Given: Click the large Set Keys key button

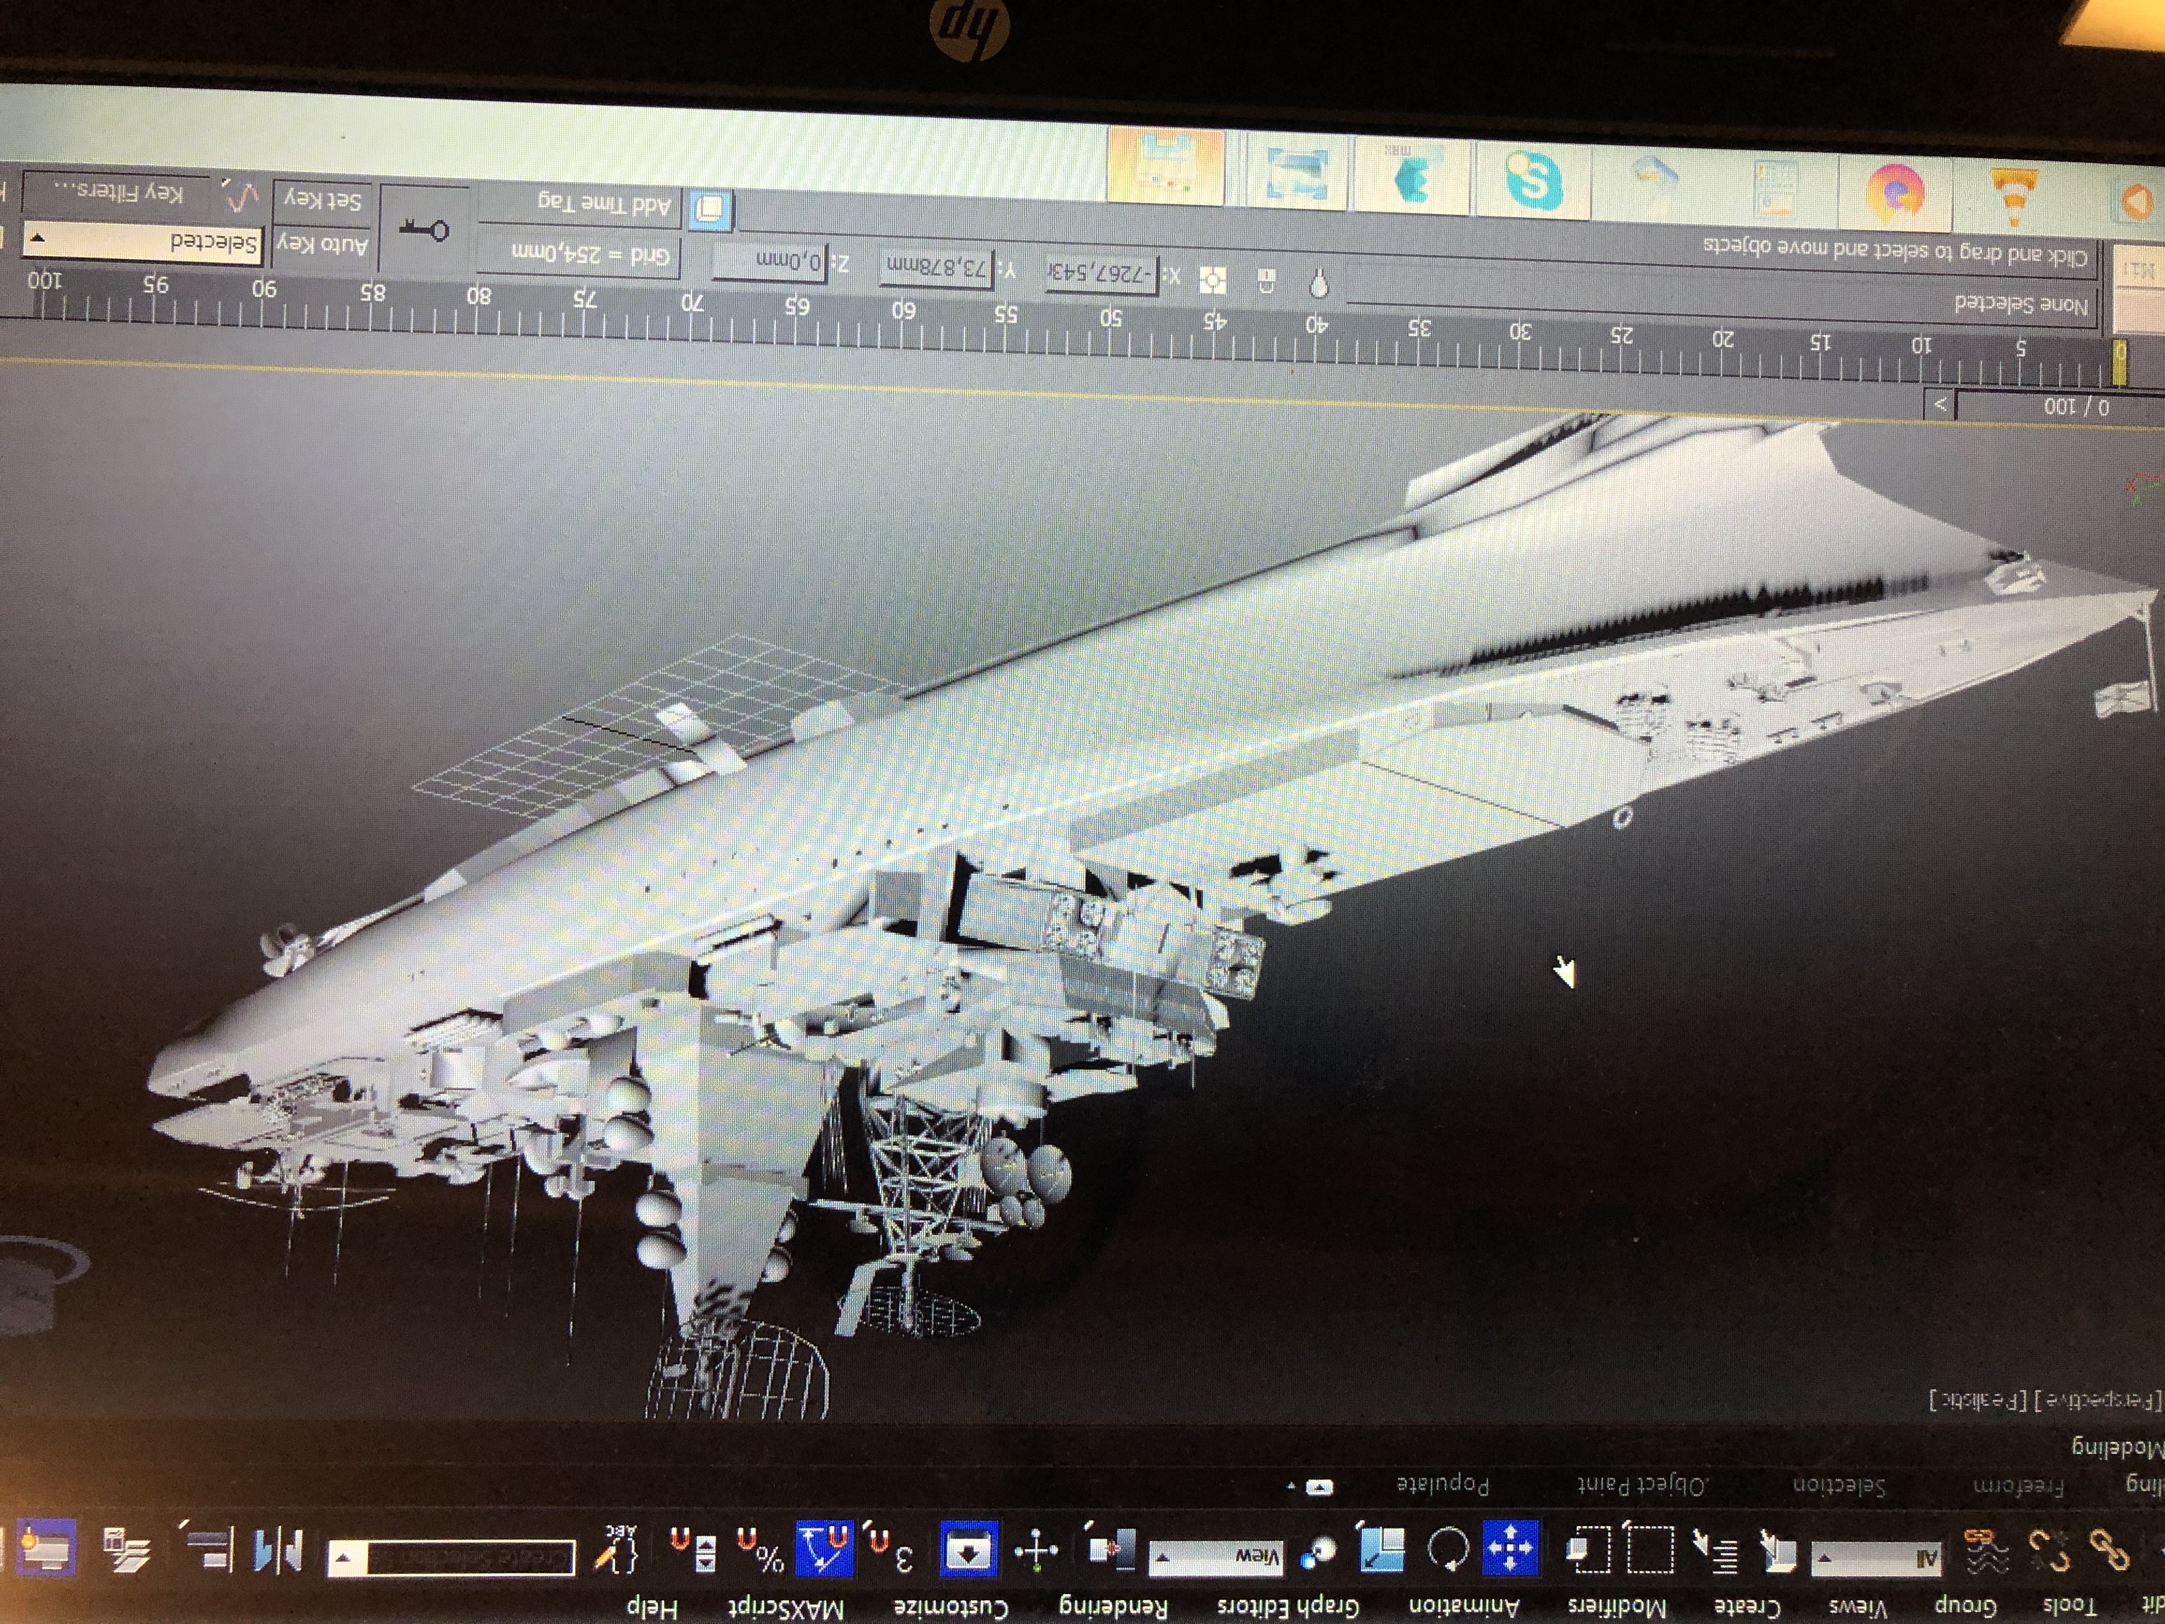Looking at the screenshot, I should coord(424,229).
